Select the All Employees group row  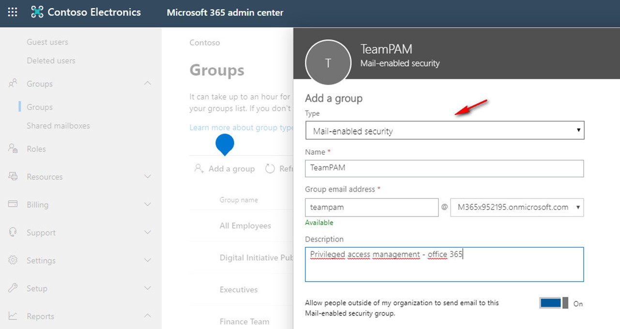pyautogui.click(x=245, y=225)
